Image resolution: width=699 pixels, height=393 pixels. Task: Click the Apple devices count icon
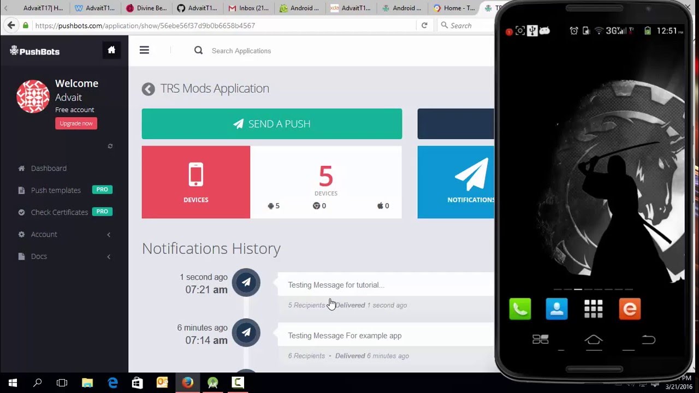(381, 206)
